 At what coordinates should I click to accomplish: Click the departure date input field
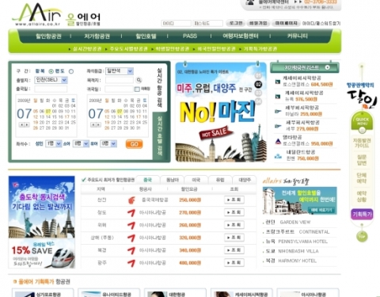(51, 89)
